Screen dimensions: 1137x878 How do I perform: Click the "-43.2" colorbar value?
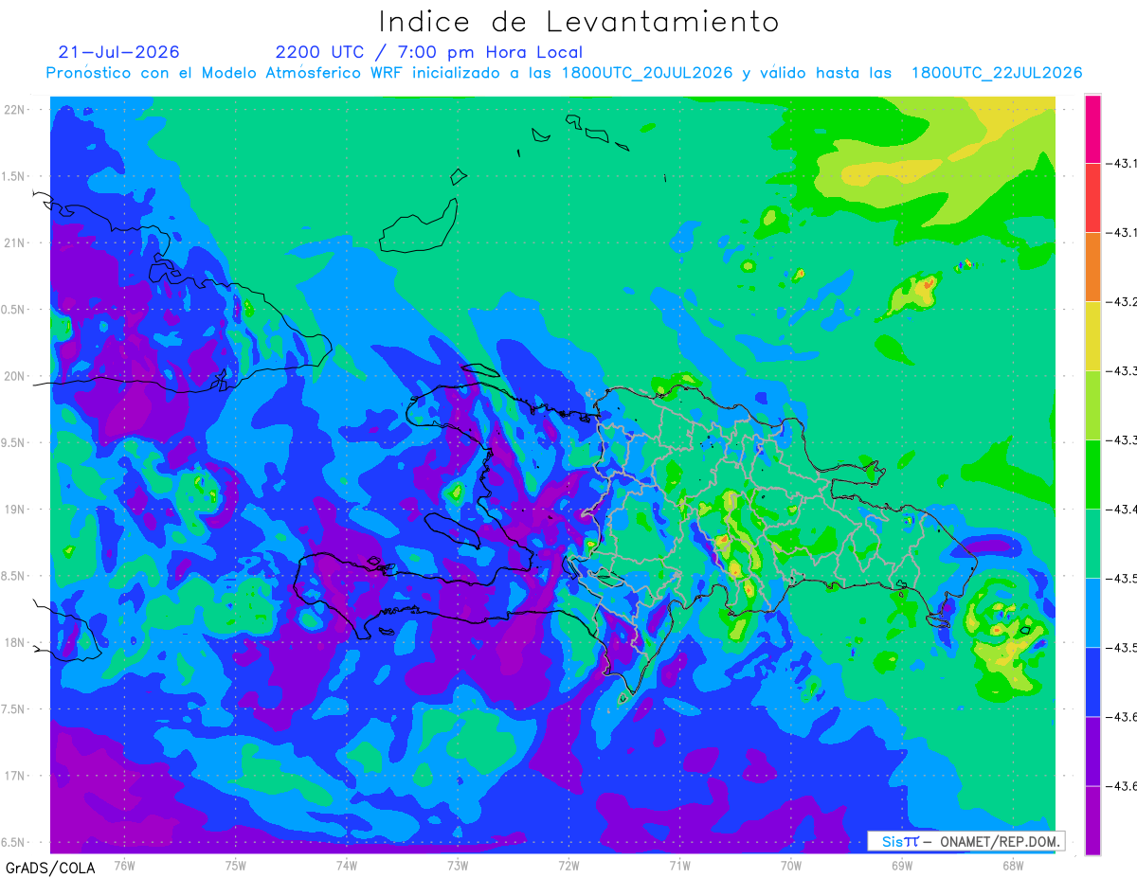(1123, 302)
